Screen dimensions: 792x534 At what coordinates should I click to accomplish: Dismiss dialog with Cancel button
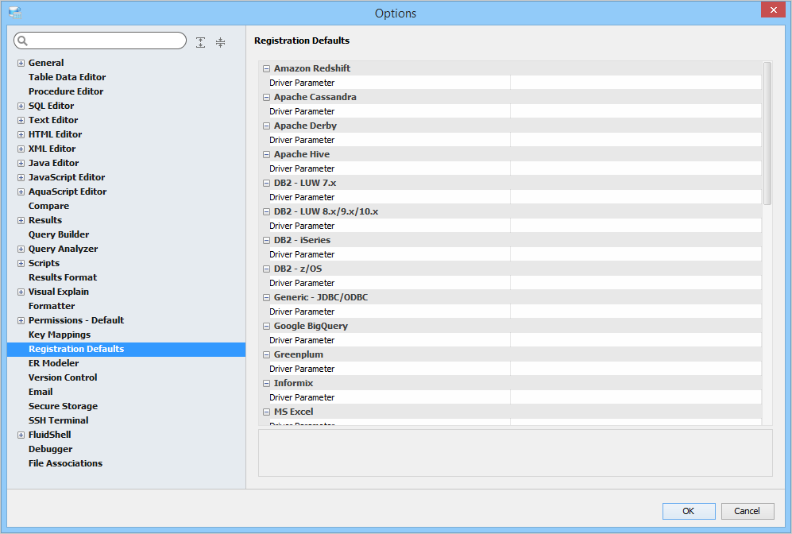[x=747, y=511]
